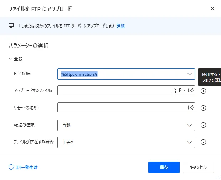The height and width of the screenshot is (180, 221).
Task: Open the ファイルが存在する場合 dropdown
Action: (189, 142)
